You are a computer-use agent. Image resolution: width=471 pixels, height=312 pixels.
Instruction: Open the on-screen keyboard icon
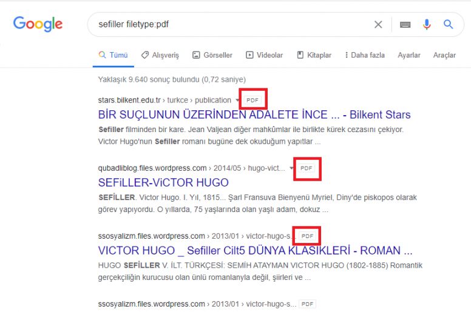405,25
